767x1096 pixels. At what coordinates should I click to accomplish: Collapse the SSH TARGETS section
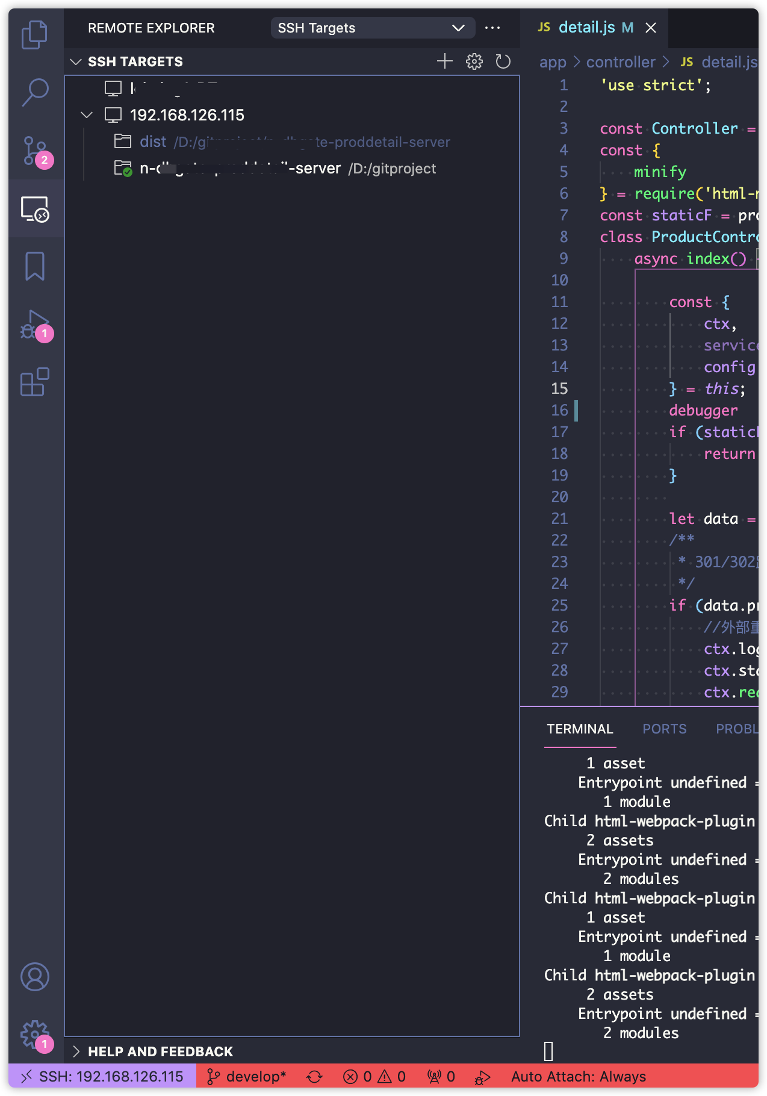point(76,61)
